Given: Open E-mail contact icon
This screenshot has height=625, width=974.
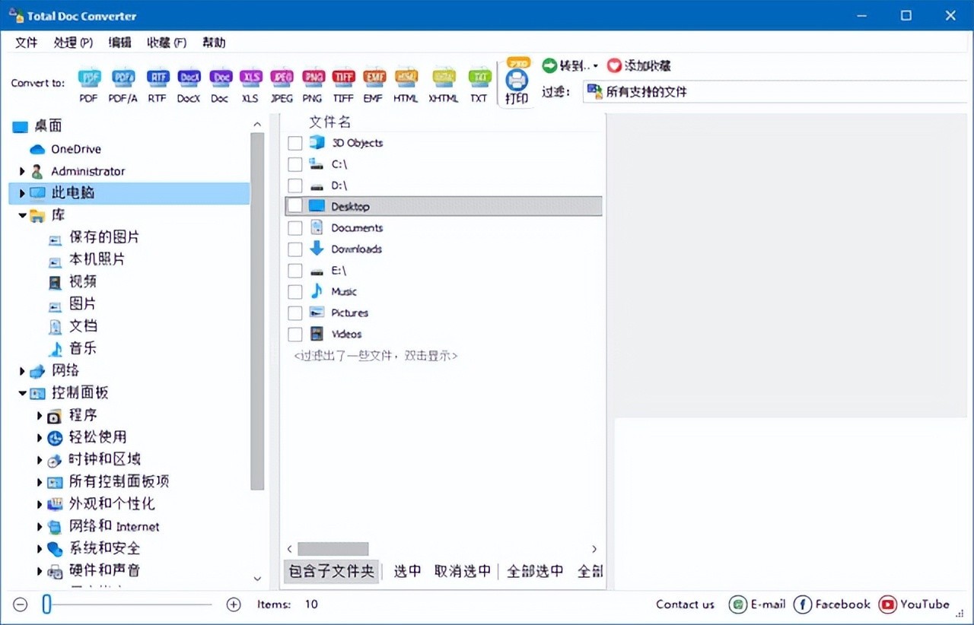Looking at the screenshot, I should [x=737, y=604].
